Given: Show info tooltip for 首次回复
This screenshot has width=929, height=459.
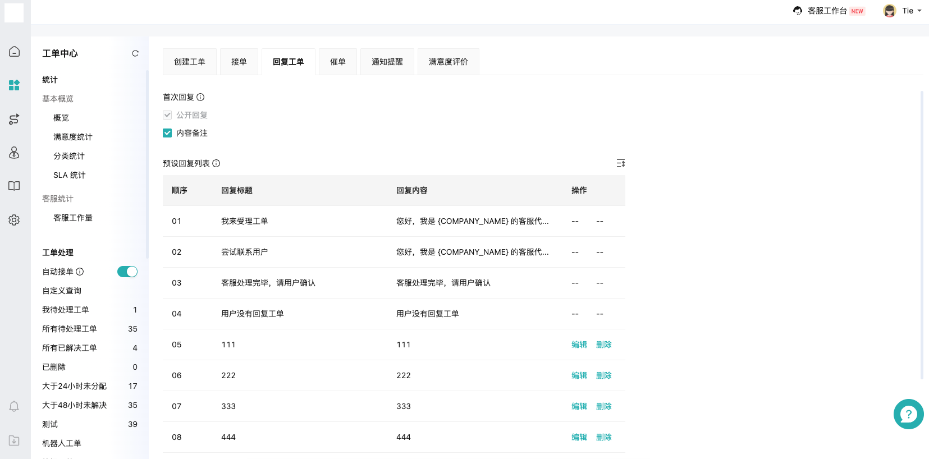Looking at the screenshot, I should pos(200,97).
